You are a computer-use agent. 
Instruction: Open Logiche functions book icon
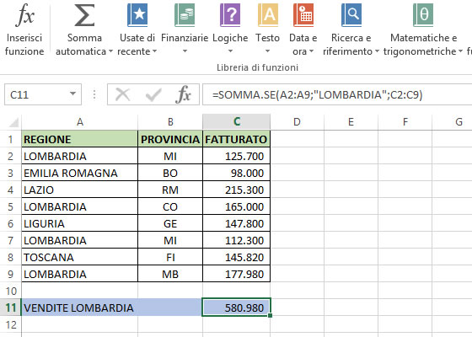(230, 15)
